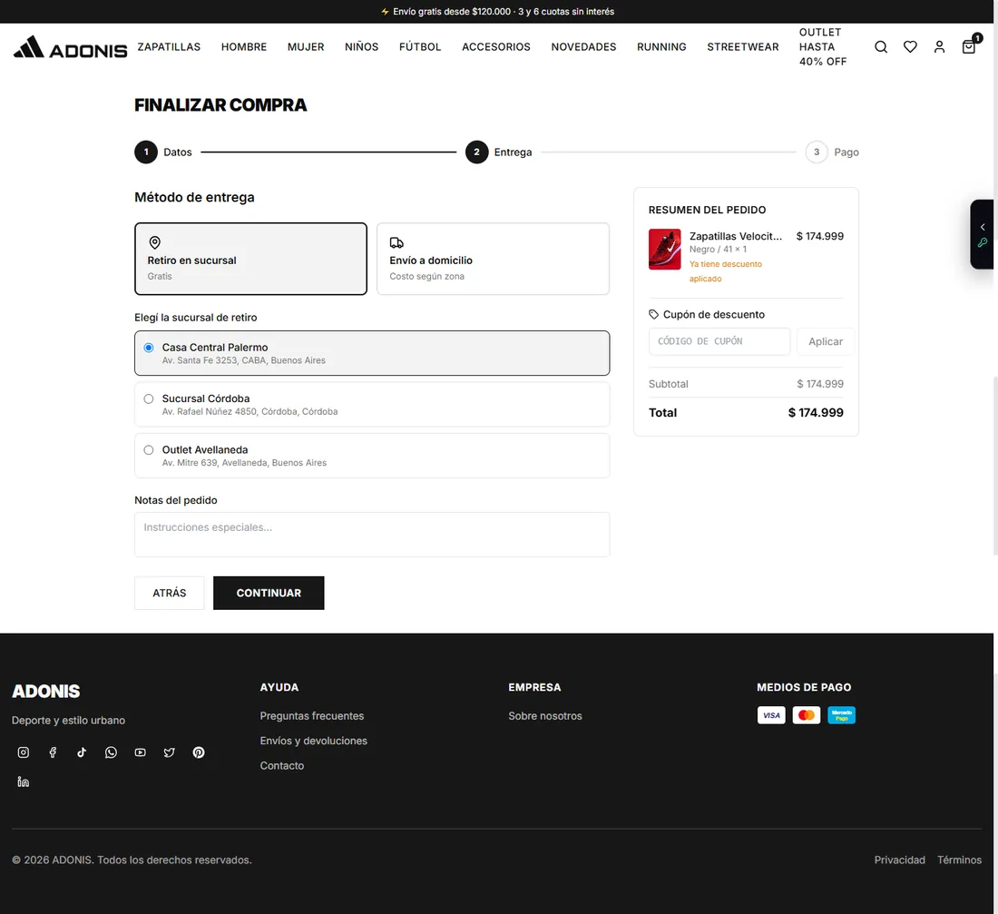Click the CONTINUAR button
The image size is (998, 914).
(269, 593)
